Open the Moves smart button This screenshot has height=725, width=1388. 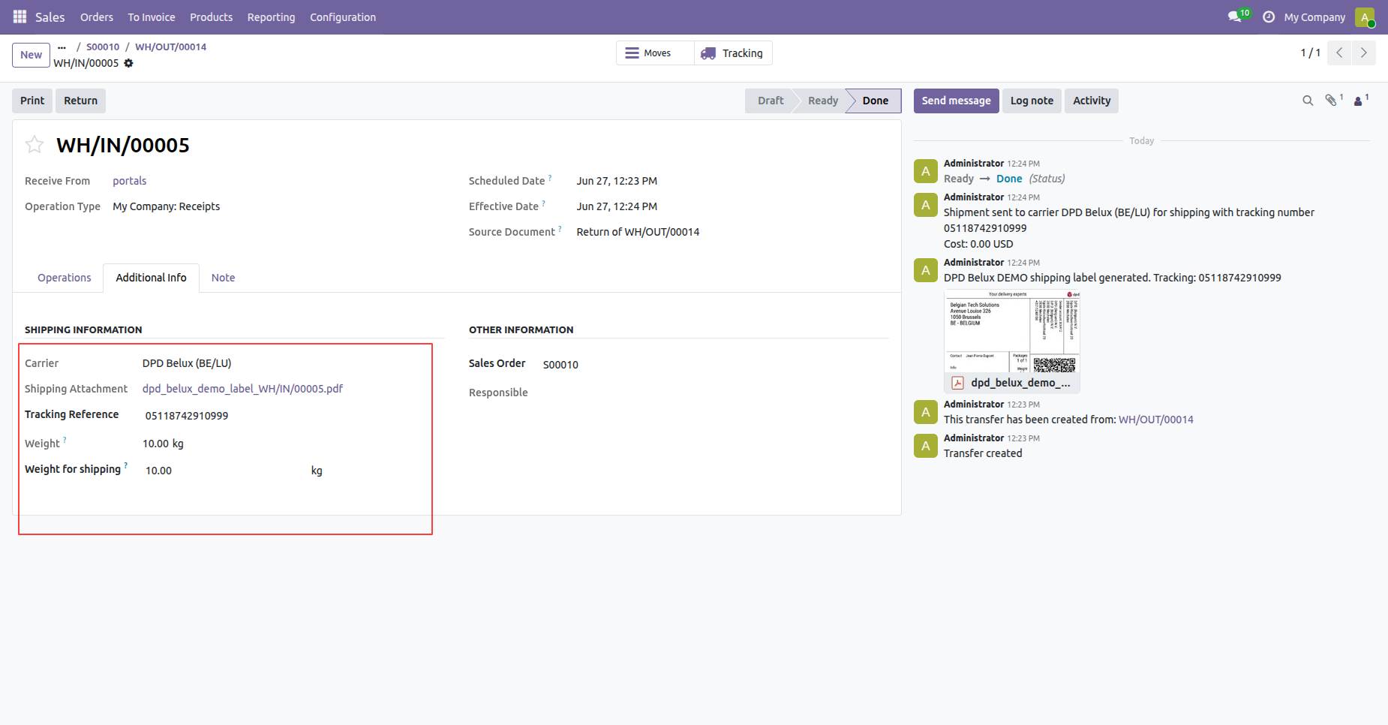655,53
